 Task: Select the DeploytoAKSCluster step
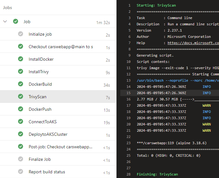coord(48,134)
